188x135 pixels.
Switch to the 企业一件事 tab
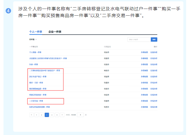(x=55, y=32)
